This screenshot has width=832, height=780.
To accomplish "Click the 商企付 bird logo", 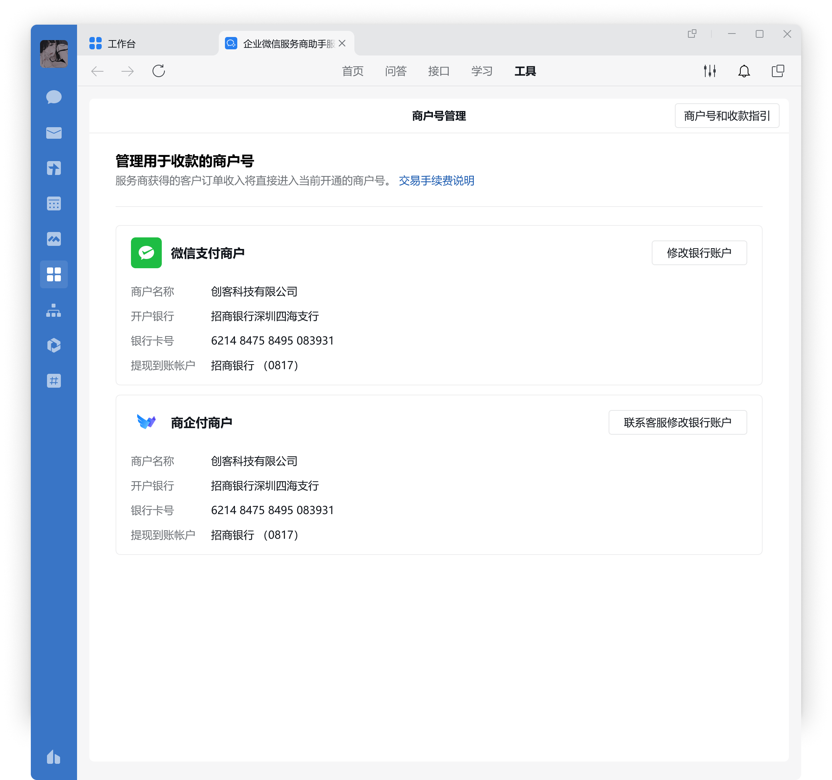I will [x=146, y=422].
